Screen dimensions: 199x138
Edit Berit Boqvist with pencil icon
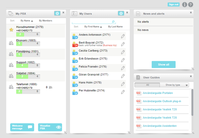coord(123,44)
